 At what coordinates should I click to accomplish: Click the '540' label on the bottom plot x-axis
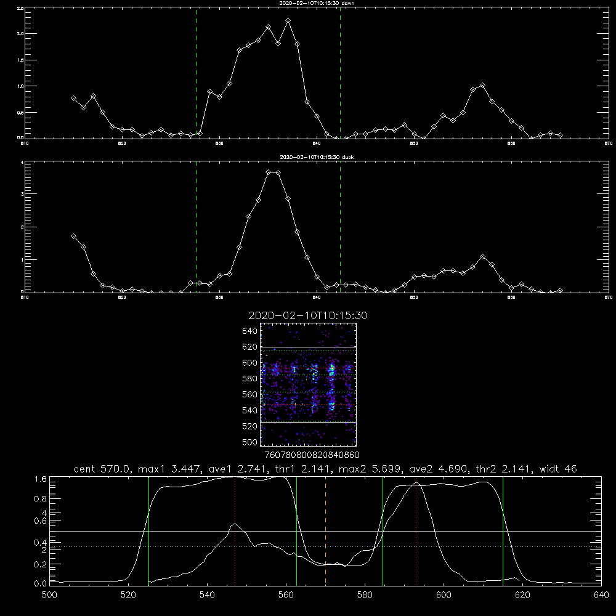click(207, 595)
